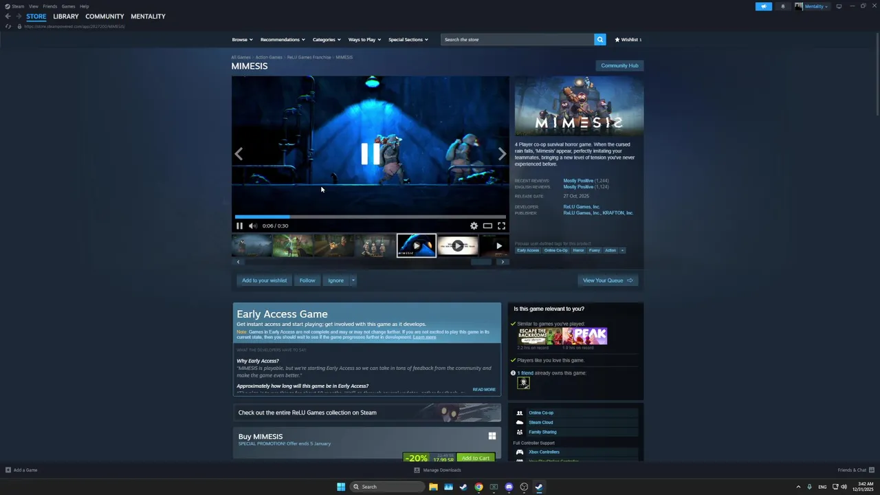Click the video progress bar

370,217
